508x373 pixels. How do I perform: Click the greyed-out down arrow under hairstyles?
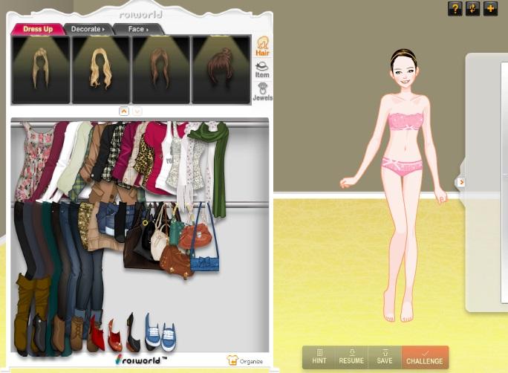137,111
